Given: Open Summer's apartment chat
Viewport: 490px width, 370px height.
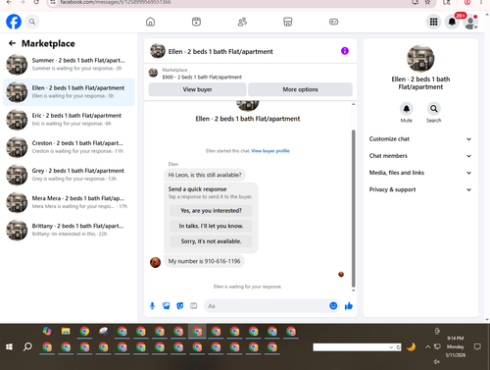Looking at the screenshot, I should click(x=69, y=65).
